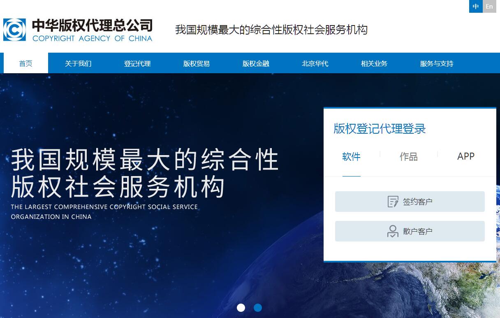This screenshot has height=318, width=500.
Task: Click the 签约客户 login button
Action: tap(410, 202)
